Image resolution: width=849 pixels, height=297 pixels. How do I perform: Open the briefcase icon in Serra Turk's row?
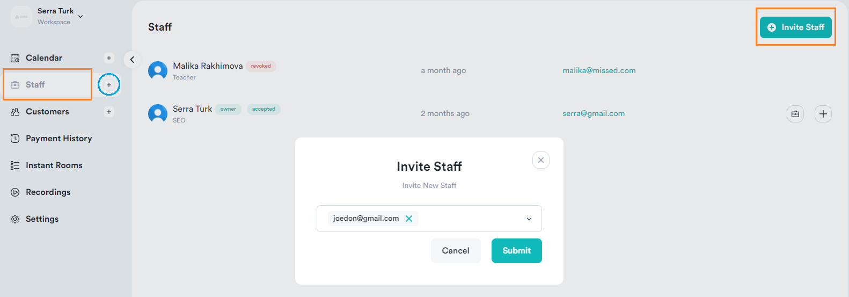coord(795,114)
